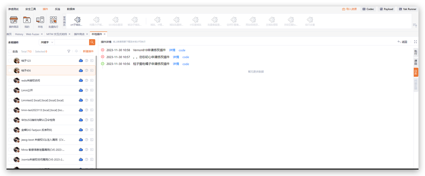This screenshot has height=176, width=425.
Task: Check the 全选 select-all checkbox
Action: click(x=10, y=51)
